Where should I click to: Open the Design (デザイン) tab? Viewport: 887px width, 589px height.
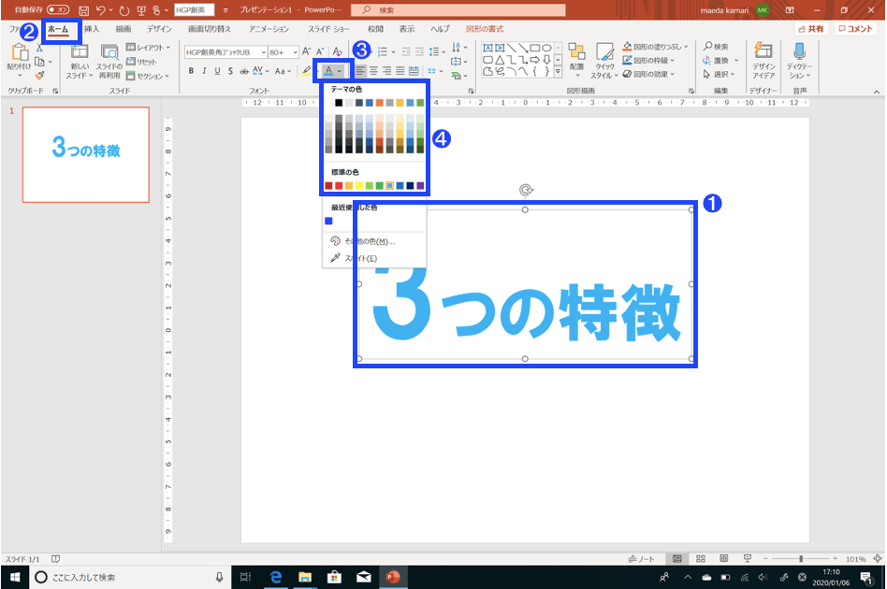159,29
